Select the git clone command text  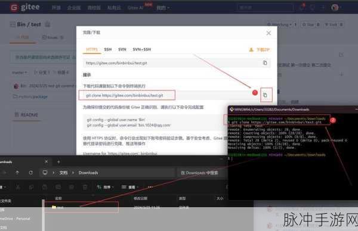pyautogui.click(x=125, y=95)
